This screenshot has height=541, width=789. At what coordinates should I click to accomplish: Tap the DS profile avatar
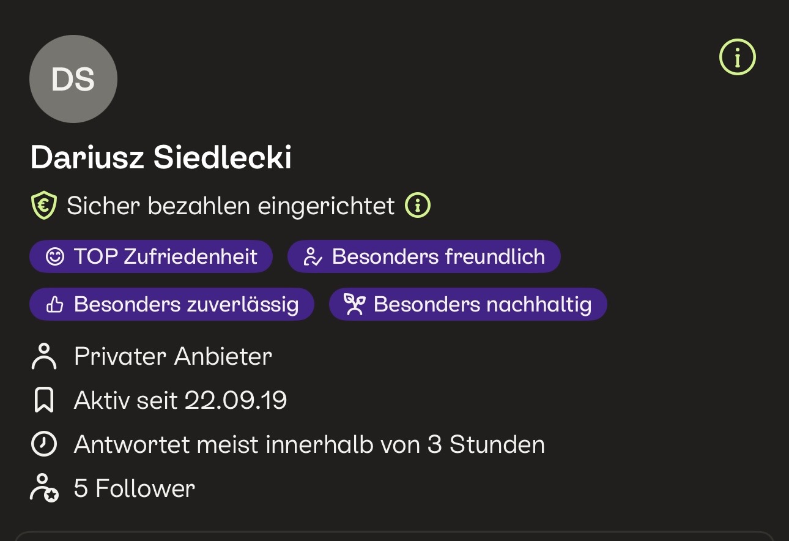(73, 79)
